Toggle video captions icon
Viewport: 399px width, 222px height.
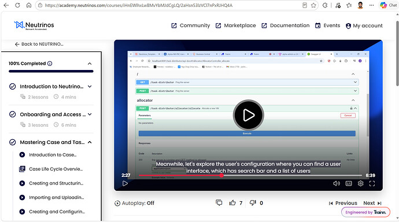[349, 183]
